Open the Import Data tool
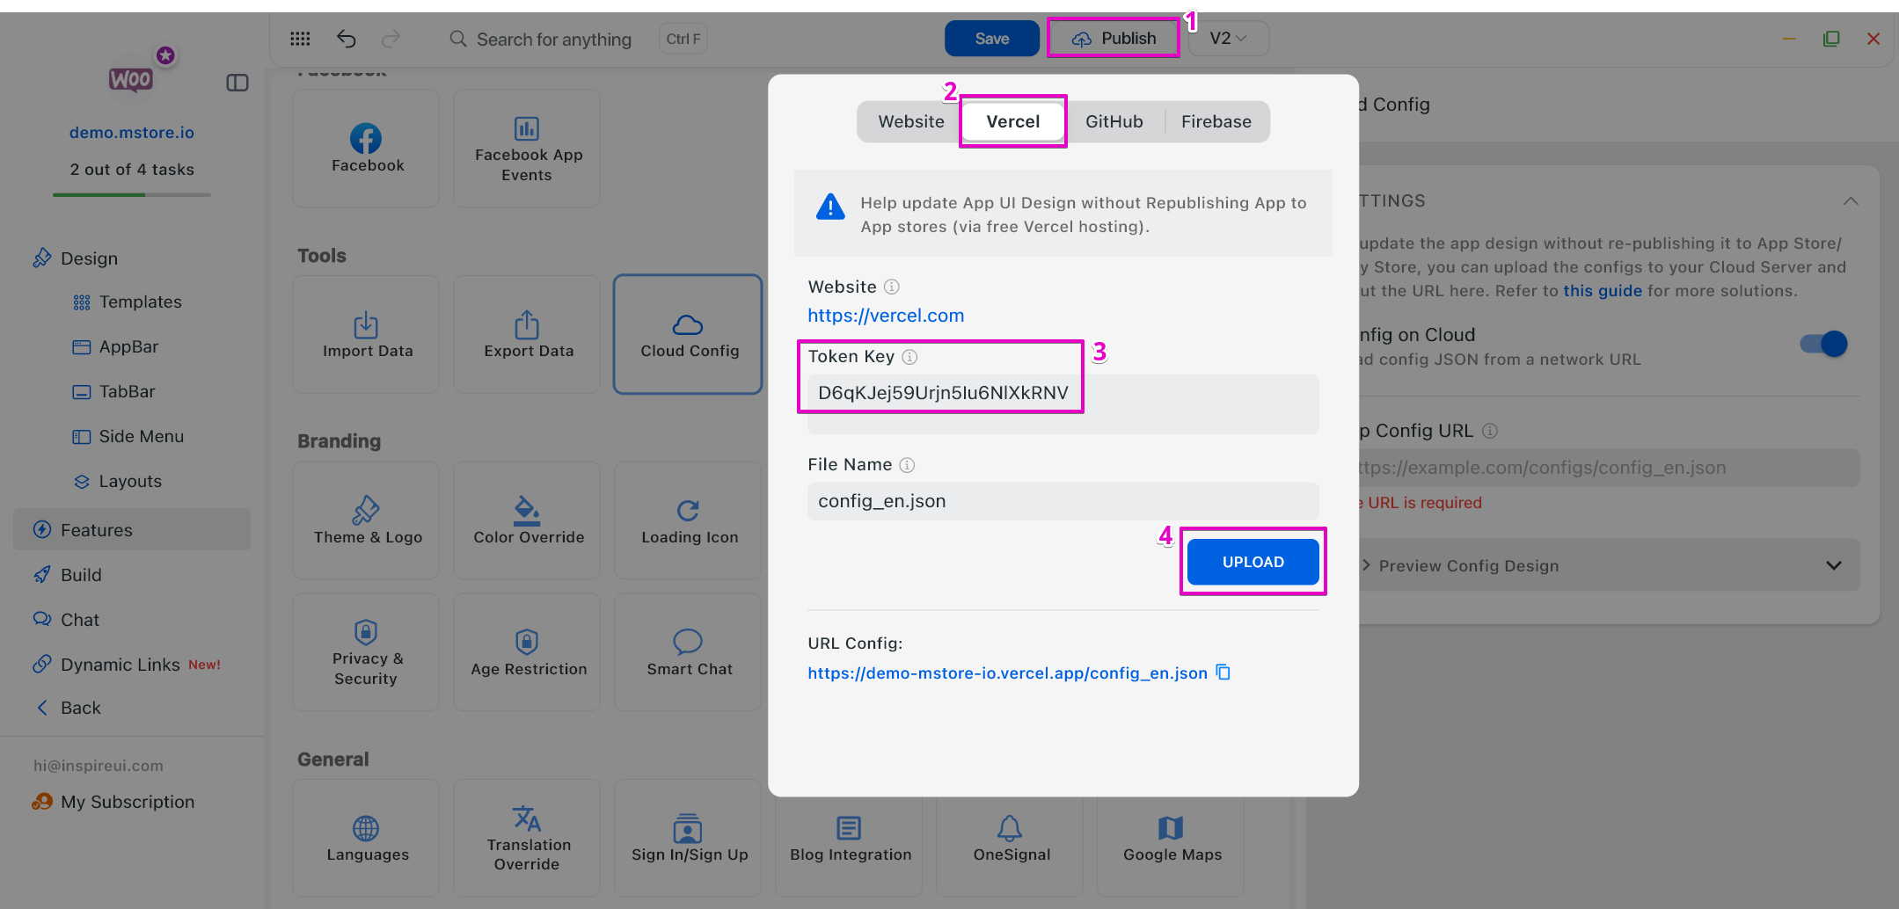The width and height of the screenshot is (1899, 909). pos(367,335)
